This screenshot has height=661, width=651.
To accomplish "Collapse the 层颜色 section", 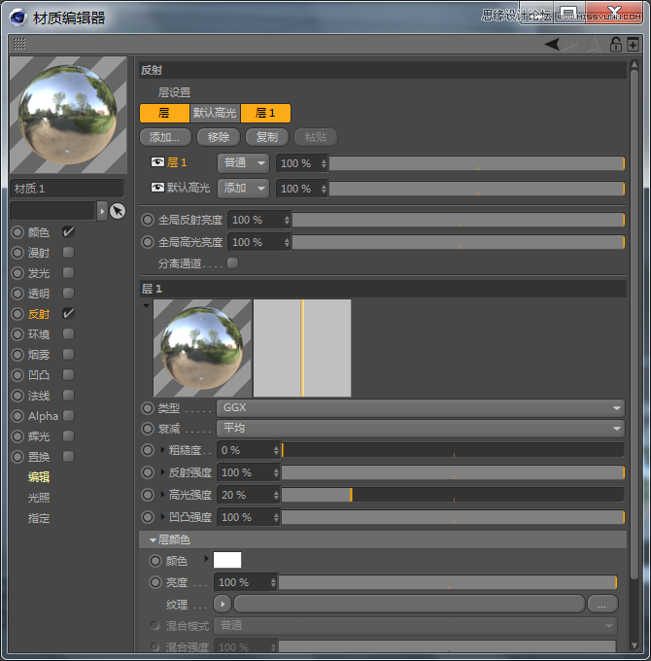I will [153, 539].
